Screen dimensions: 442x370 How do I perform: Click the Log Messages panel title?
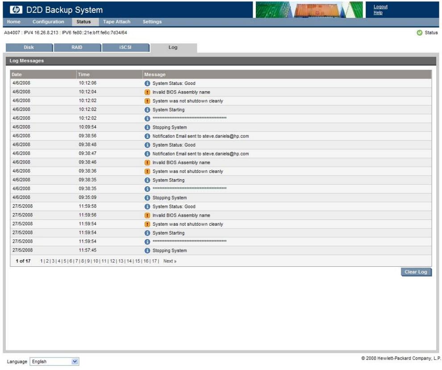(27, 61)
